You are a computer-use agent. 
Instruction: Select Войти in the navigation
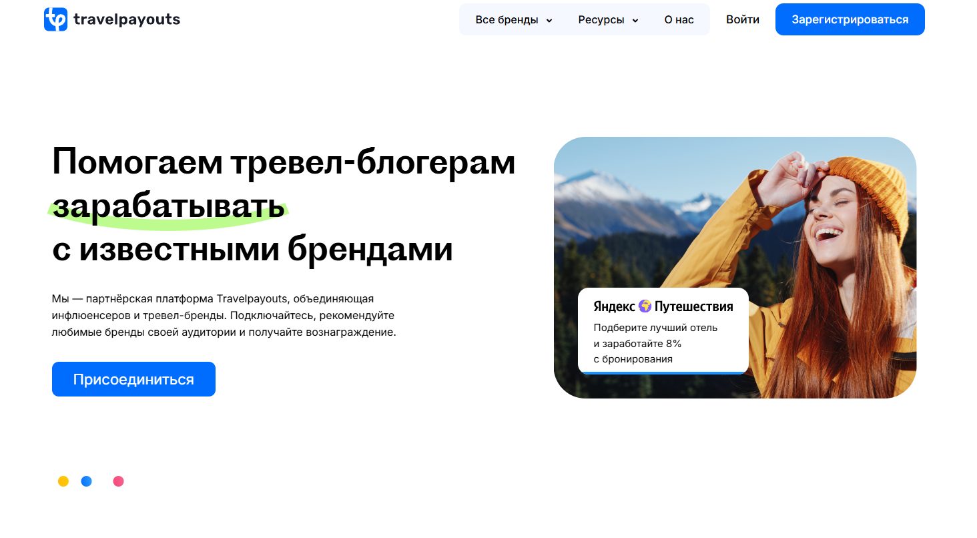(x=742, y=20)
